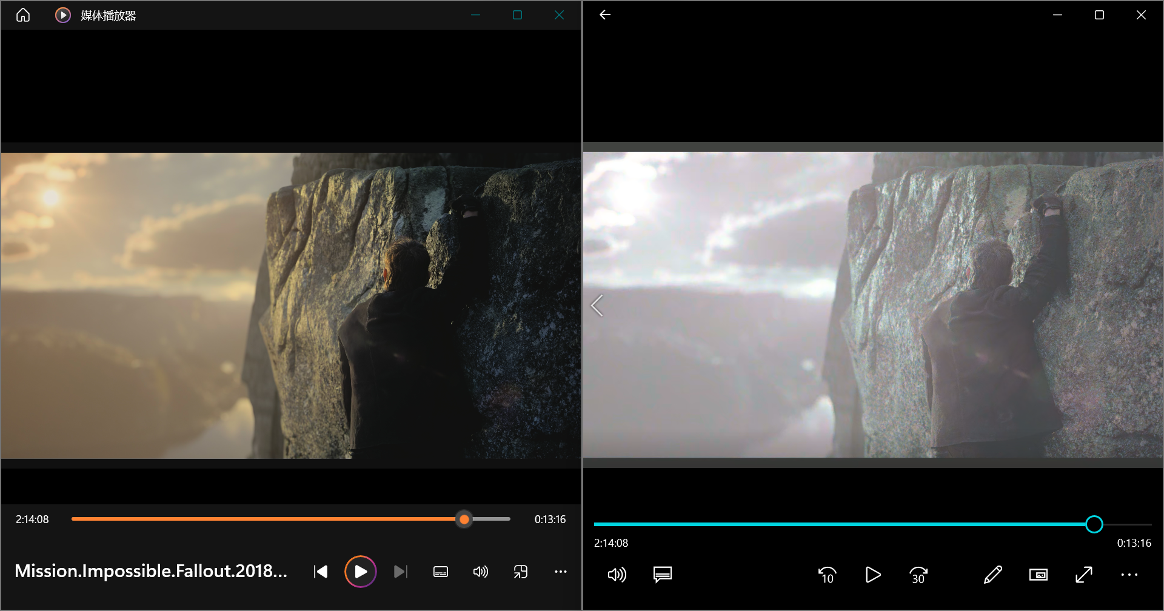Click the orange seek slider thumb in Media Player
Viewport: 1164px width, 611px height.
[x=464, y=519]
